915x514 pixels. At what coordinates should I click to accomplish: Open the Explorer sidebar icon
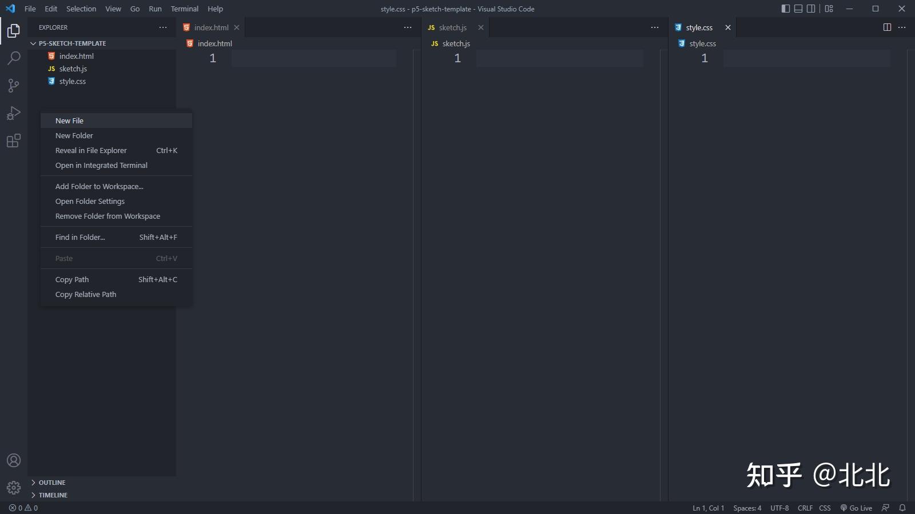tap(13, 30)
